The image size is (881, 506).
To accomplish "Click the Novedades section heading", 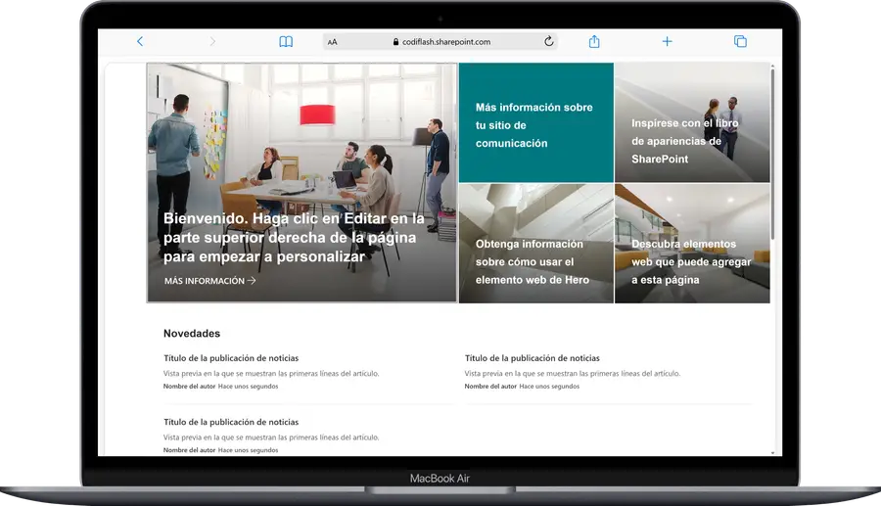I will pyautogui.click(x=192, y=333).
